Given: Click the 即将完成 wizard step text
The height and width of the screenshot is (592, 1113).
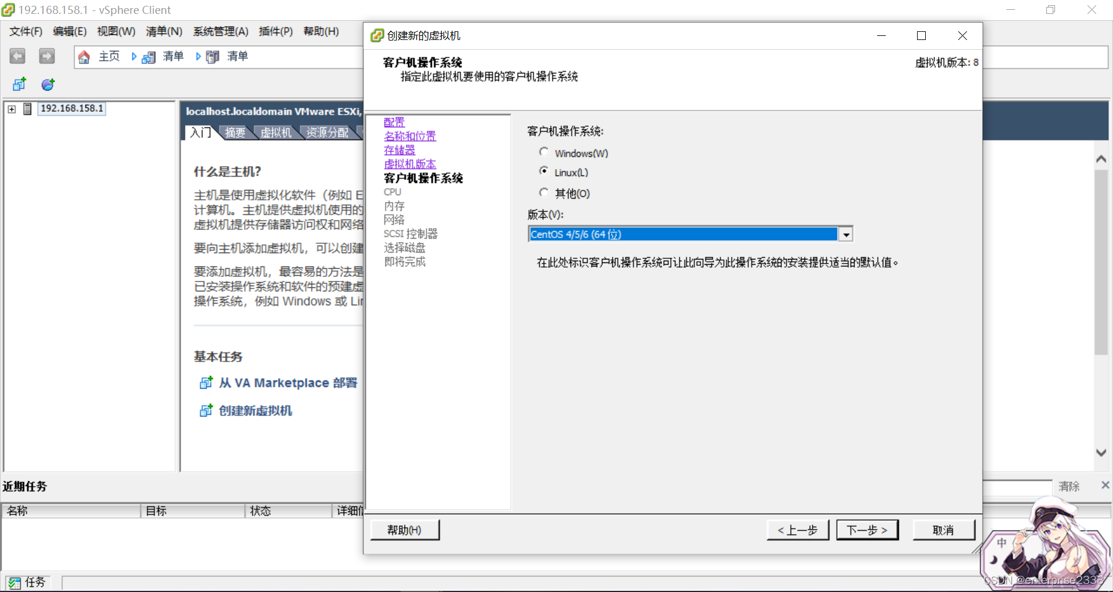Looking at the screenshot, I should coord(405,261).
